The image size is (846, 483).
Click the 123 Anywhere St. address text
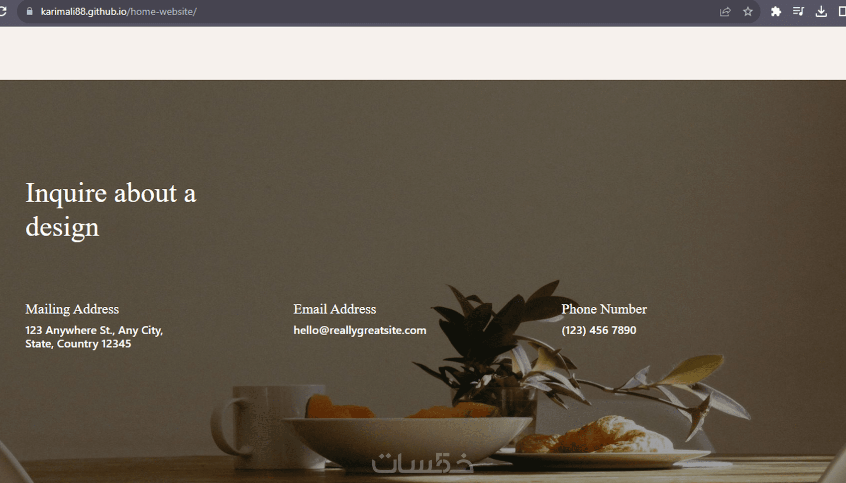(x=94, y=337)
